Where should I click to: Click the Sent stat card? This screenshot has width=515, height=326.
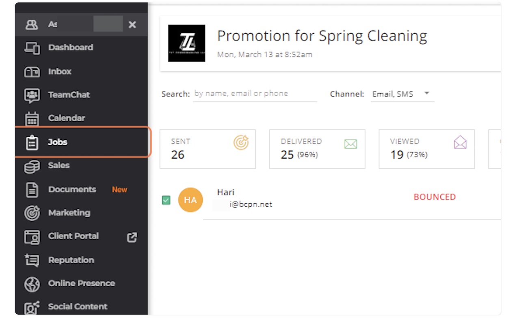tap(208, 149)
